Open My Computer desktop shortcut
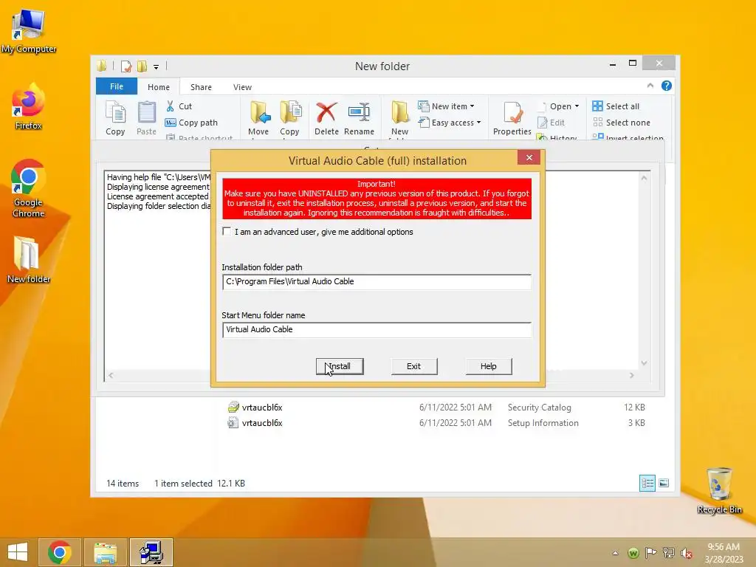Image resolution: width=756 pixels, height=567 pixels. 29,31
